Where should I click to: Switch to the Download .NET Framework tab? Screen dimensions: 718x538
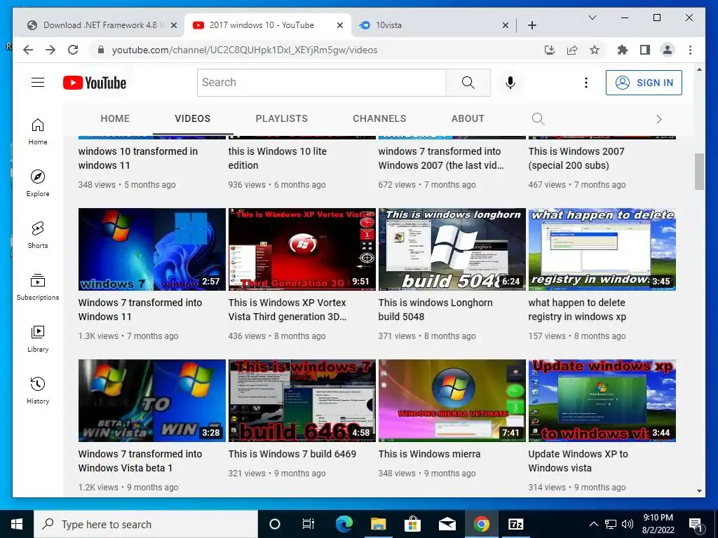[102, 25]
